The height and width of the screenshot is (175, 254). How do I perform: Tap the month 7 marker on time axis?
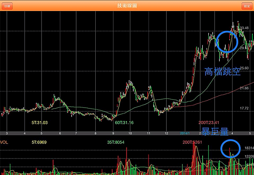pos(76,133)
